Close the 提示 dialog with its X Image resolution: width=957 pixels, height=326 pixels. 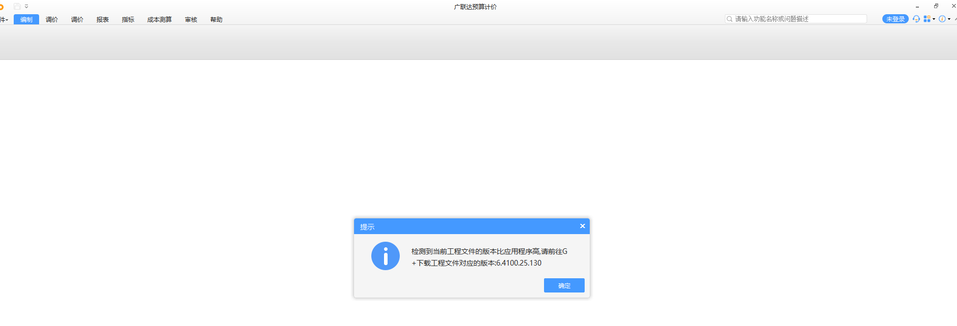pyautogui.click(x=583, y=226)
